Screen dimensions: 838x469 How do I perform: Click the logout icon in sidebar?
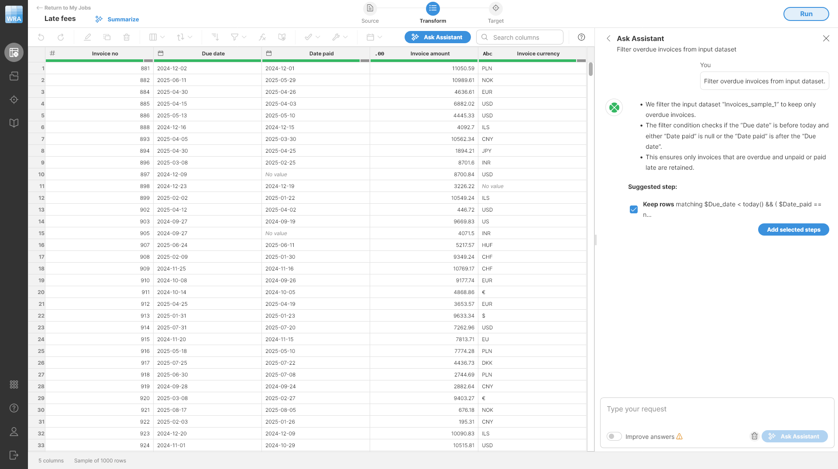tap(14, 455)
